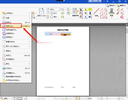128x100 pixels.
Task: Select the magnifier zoom tool in the ribbon
Action: point(63,9)
